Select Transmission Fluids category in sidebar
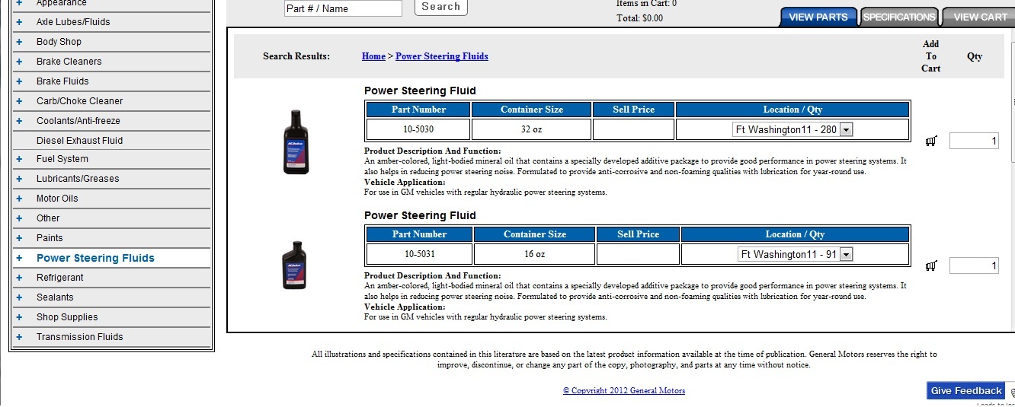This screenshot has height=407, width=1015. point(79,337)
